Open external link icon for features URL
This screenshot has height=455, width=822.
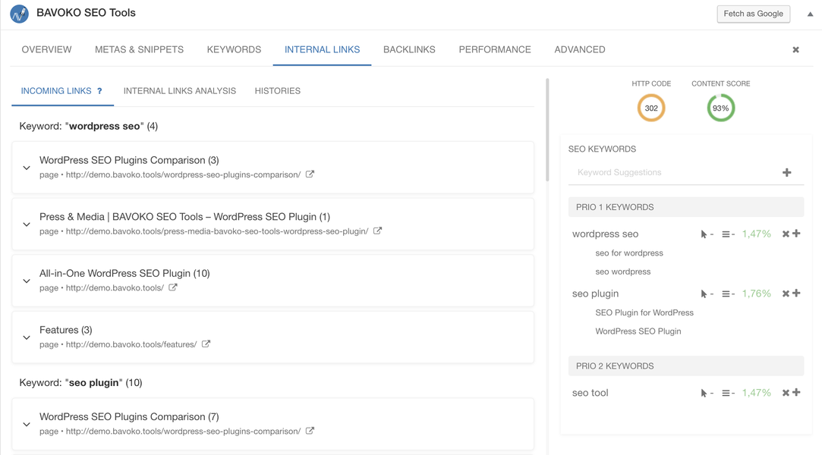(206, 344)
